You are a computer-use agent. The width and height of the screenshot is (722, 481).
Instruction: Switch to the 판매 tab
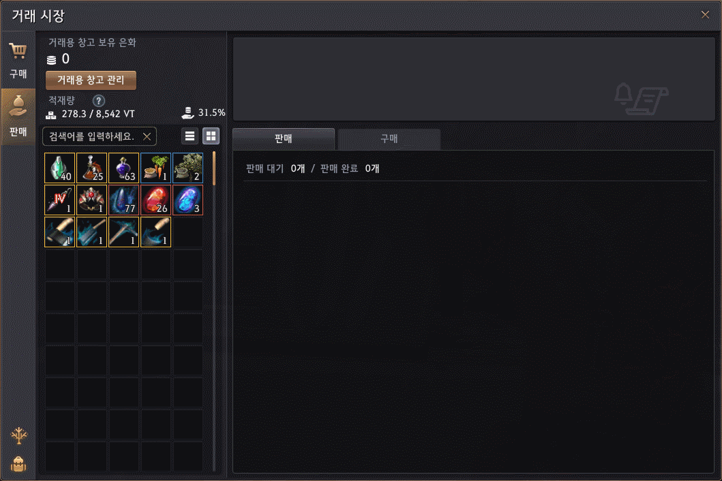click(x=283, y=139)
